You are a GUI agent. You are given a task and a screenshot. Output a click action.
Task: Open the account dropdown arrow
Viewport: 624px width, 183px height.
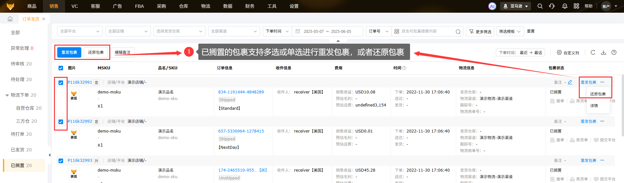616,6
